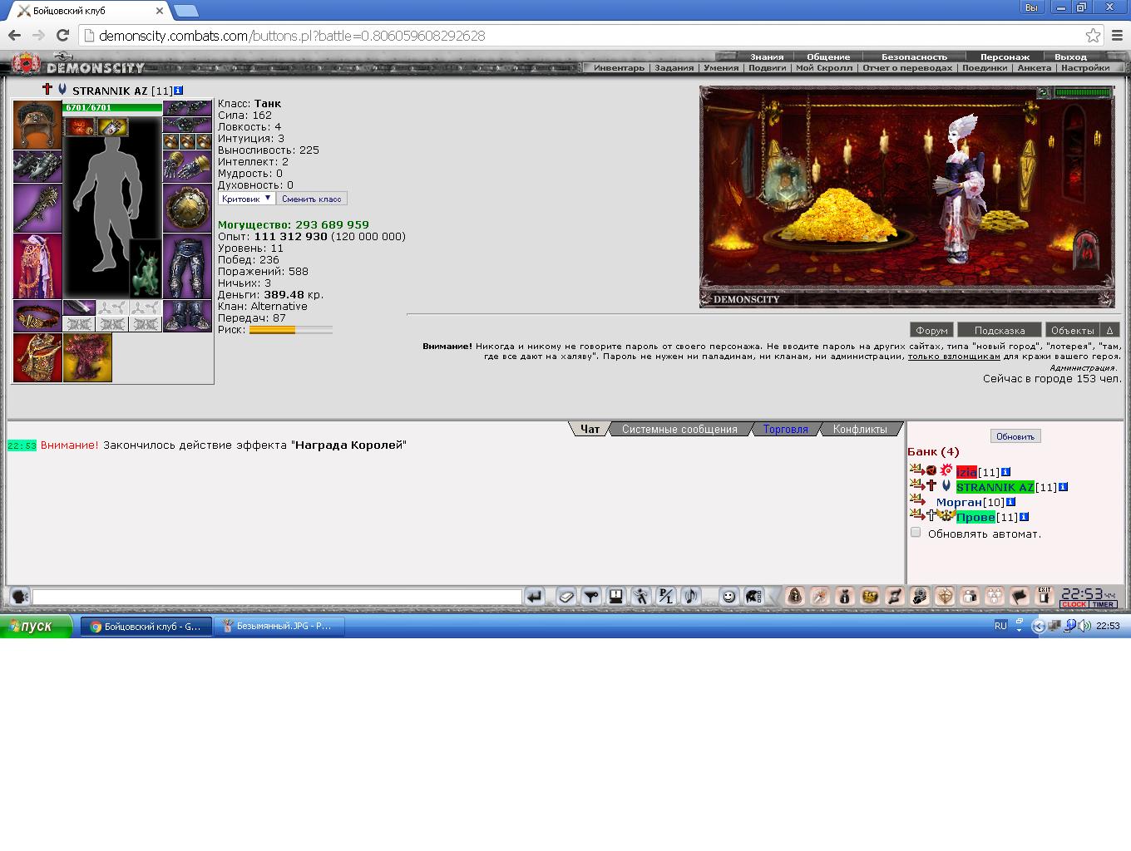This screenshot has width=1131, height=851.
Task: Send chat message with arrow button
Action: point(535,596)
